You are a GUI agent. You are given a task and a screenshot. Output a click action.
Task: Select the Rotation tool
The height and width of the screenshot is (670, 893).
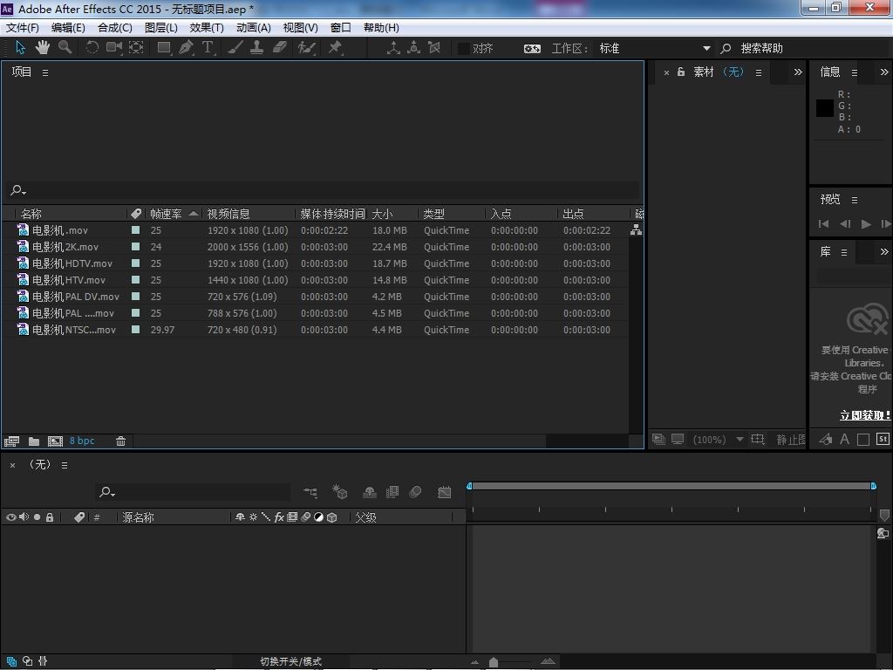[x=92, y=48]
